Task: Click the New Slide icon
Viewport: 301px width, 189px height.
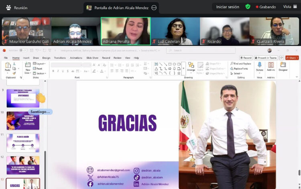Action: pyautogui.click(x=28, y=65)
